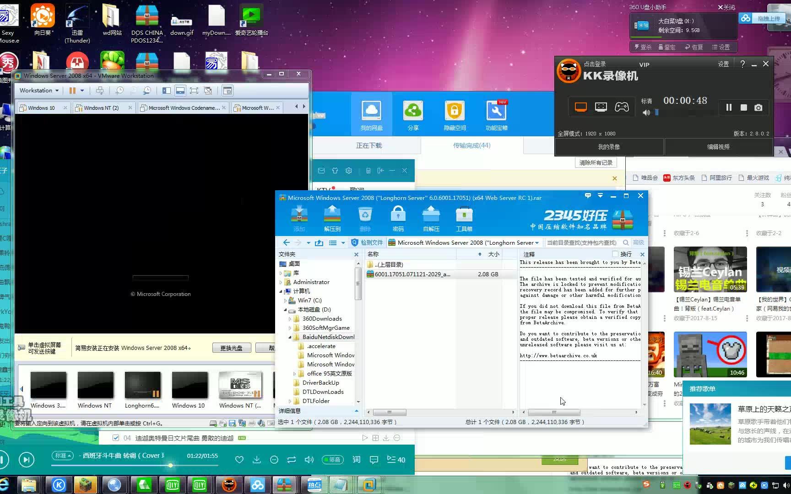Pause the VM with VMware pause icon
This screenshot has width=791, height=494.
[x=72, y=91]
